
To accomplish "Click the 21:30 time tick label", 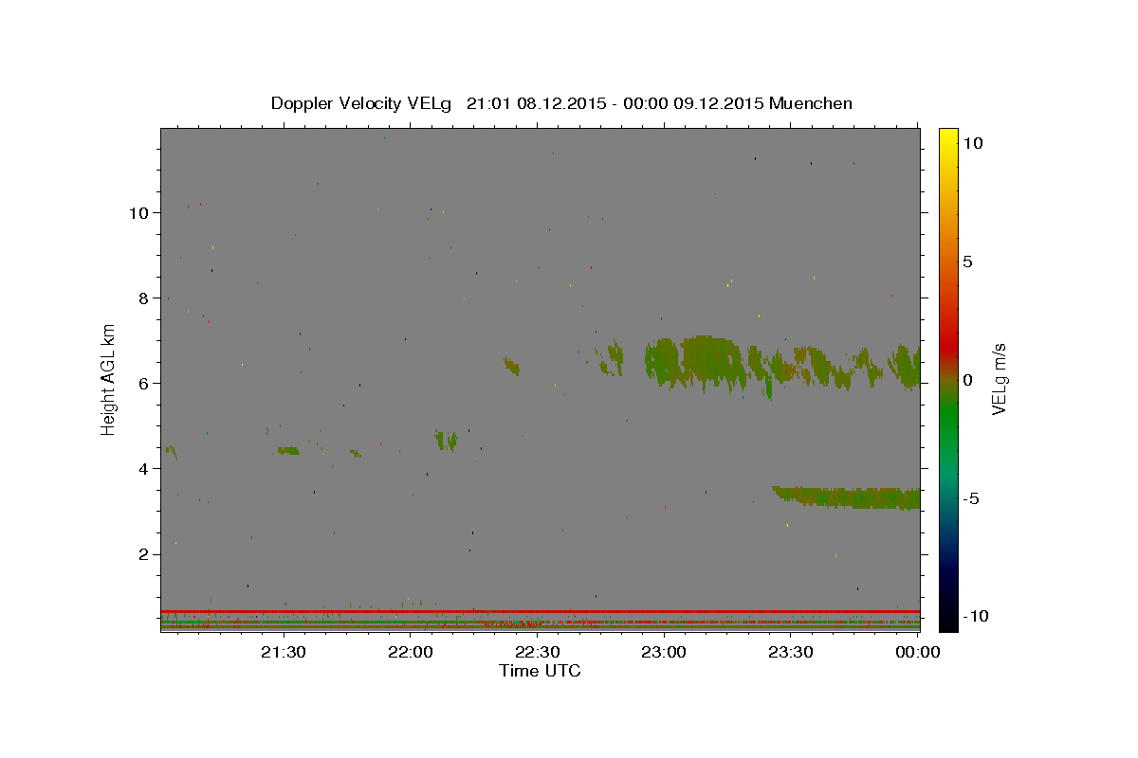I will (x=283, y=652).
